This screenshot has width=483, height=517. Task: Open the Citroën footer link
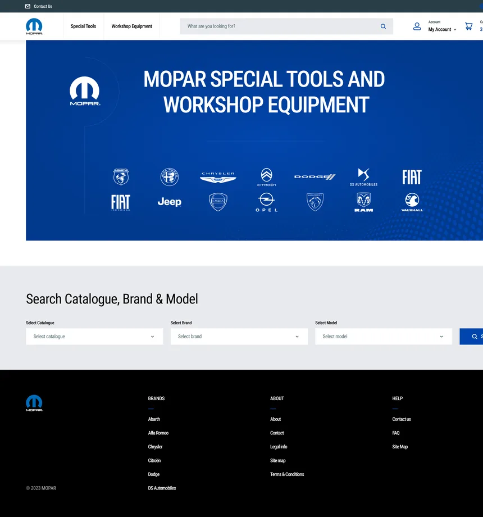click(x=154, y=460)
